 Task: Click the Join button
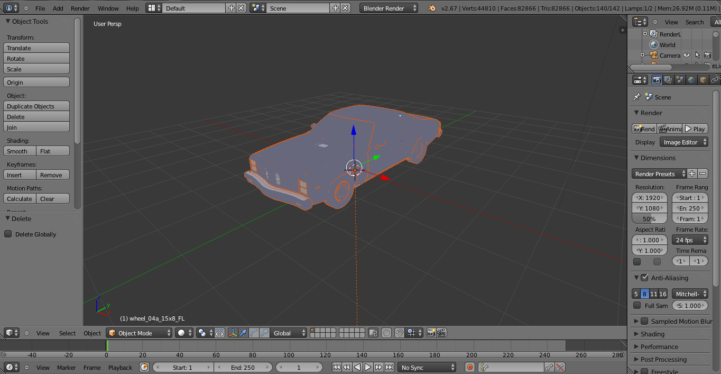tap(36, 127)
